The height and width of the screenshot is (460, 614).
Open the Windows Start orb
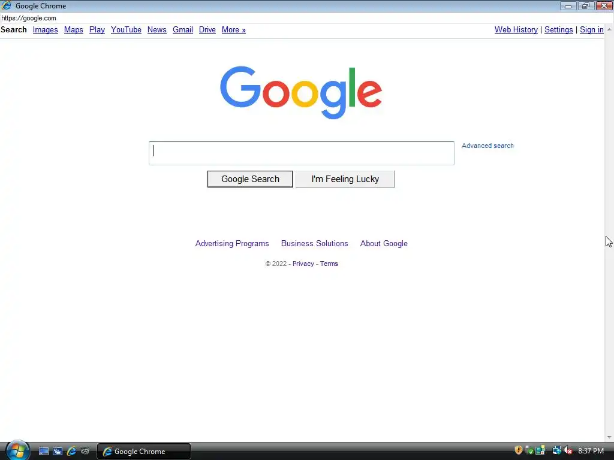(17, 450)
